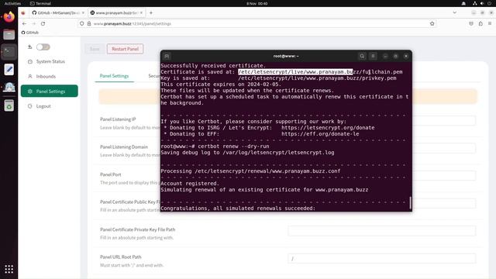Screen dimensions: 496x279
Task: Click 'Panel Port' label
Action: [x=110, y=174]
